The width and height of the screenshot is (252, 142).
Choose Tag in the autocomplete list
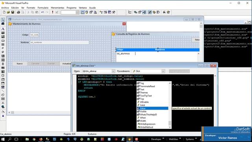tap(152, 83)
